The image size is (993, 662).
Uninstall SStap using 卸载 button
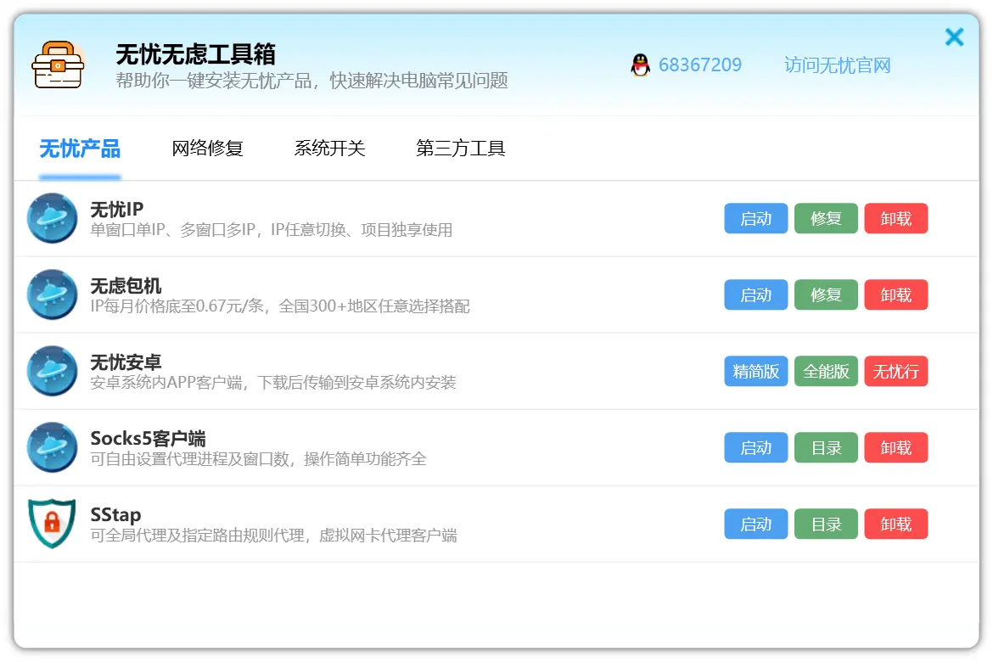tap(895, 524)
